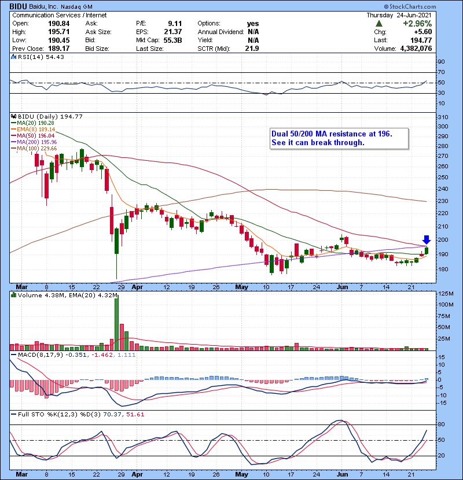The width and height of the screenshot is (463, 480).
Task: Click "Jun" on the price chart's date axis
Action: [342, 287]
